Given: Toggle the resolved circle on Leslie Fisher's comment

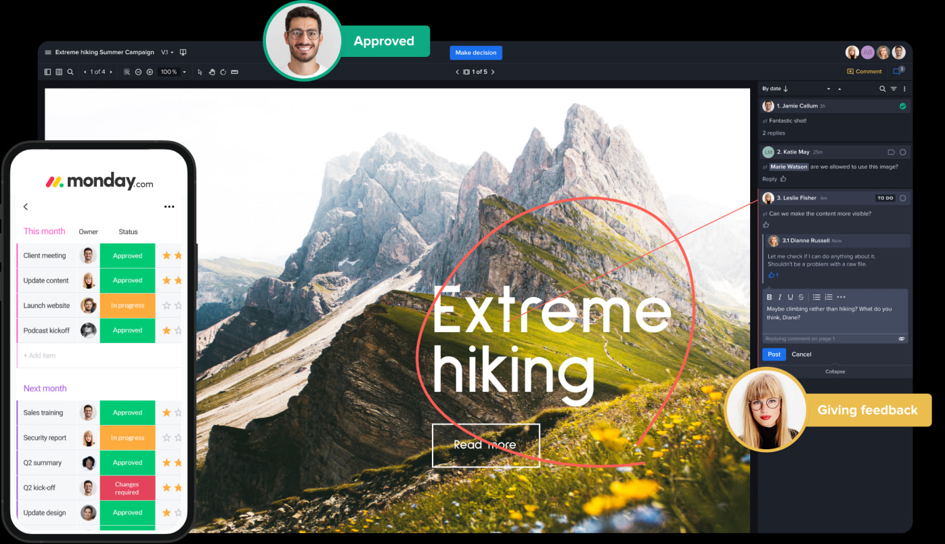Looking at the screenshot, I should point(902,198).
